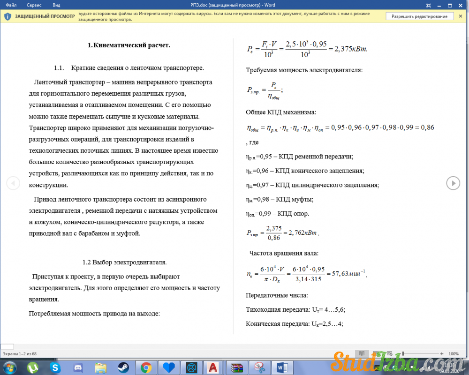The height and width of the screenshot is (375, 469).
Task: Switch to Read Mode view icon
Action: [362, 353]
